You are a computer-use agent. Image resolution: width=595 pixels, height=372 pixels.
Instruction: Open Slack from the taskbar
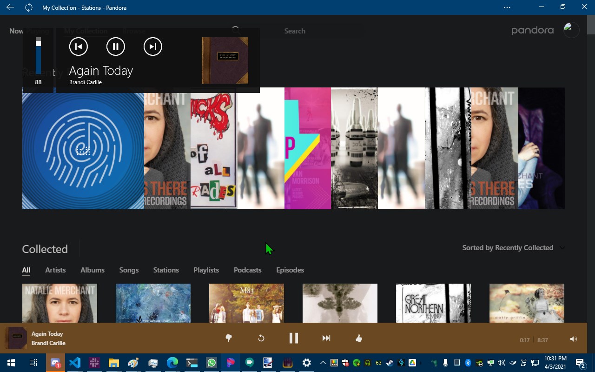pos(94,363)
